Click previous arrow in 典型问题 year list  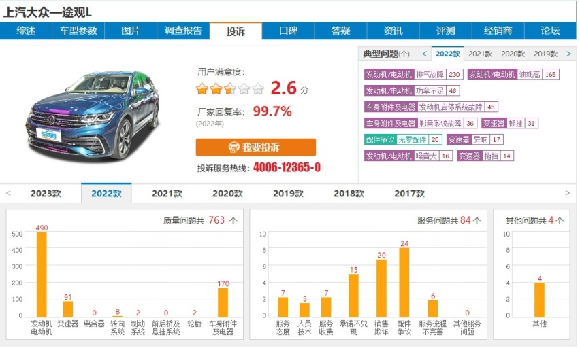pos(424,54)
